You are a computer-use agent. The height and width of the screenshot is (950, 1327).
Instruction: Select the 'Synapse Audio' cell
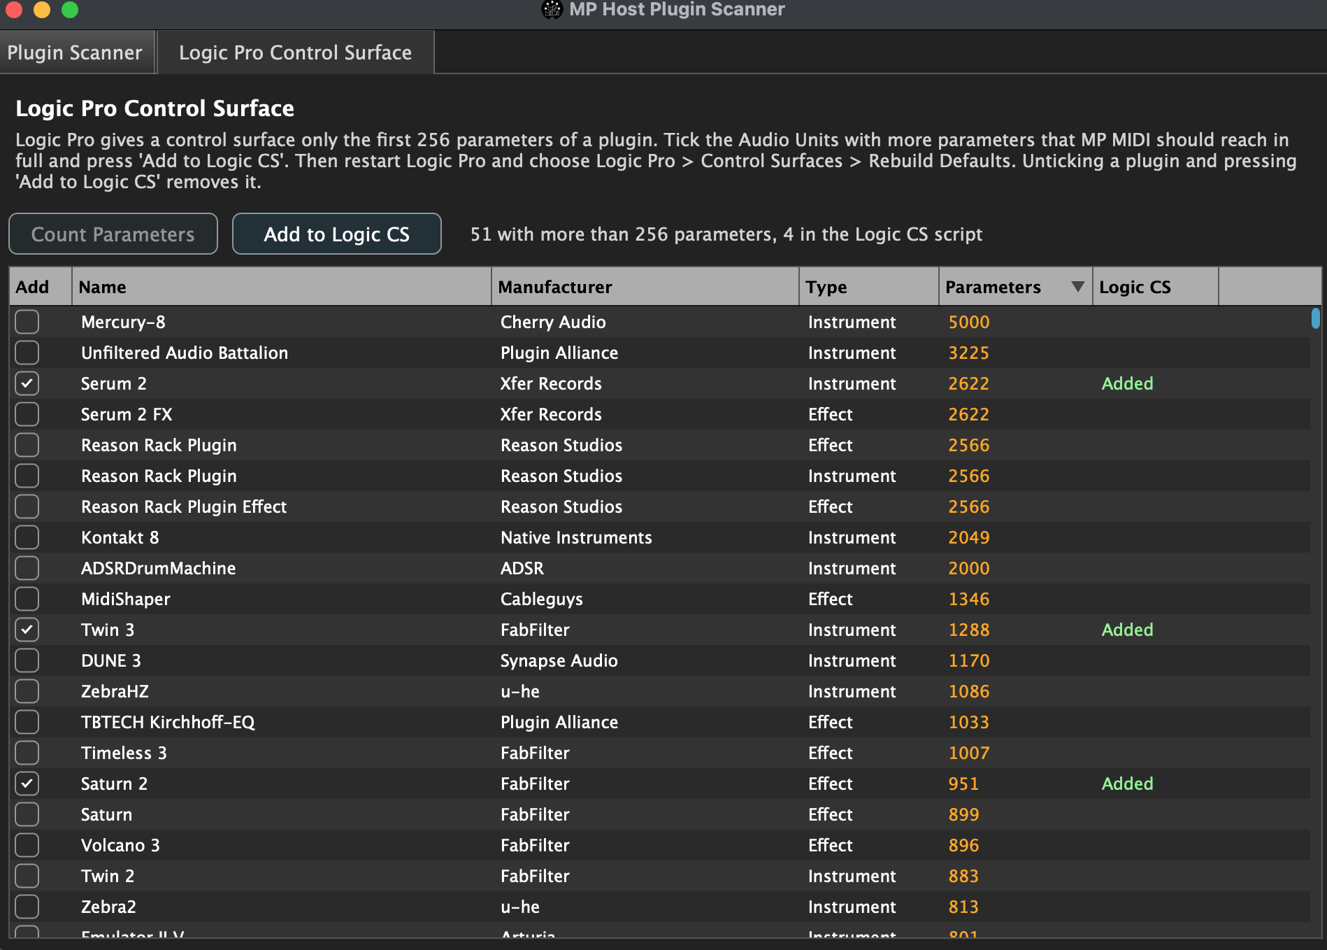point(559,660)
